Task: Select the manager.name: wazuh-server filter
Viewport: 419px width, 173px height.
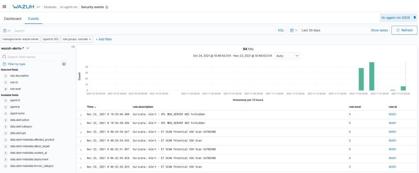Action: pos(20,39)
